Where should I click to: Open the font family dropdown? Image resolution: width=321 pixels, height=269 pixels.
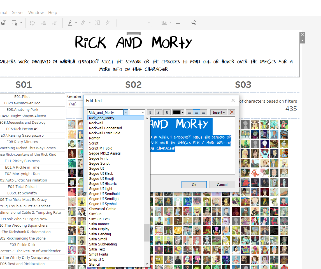click(125, 112)
